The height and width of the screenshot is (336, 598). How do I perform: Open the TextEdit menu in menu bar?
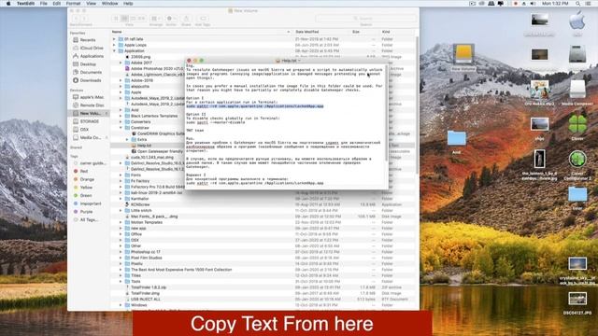tap(25, 4)
